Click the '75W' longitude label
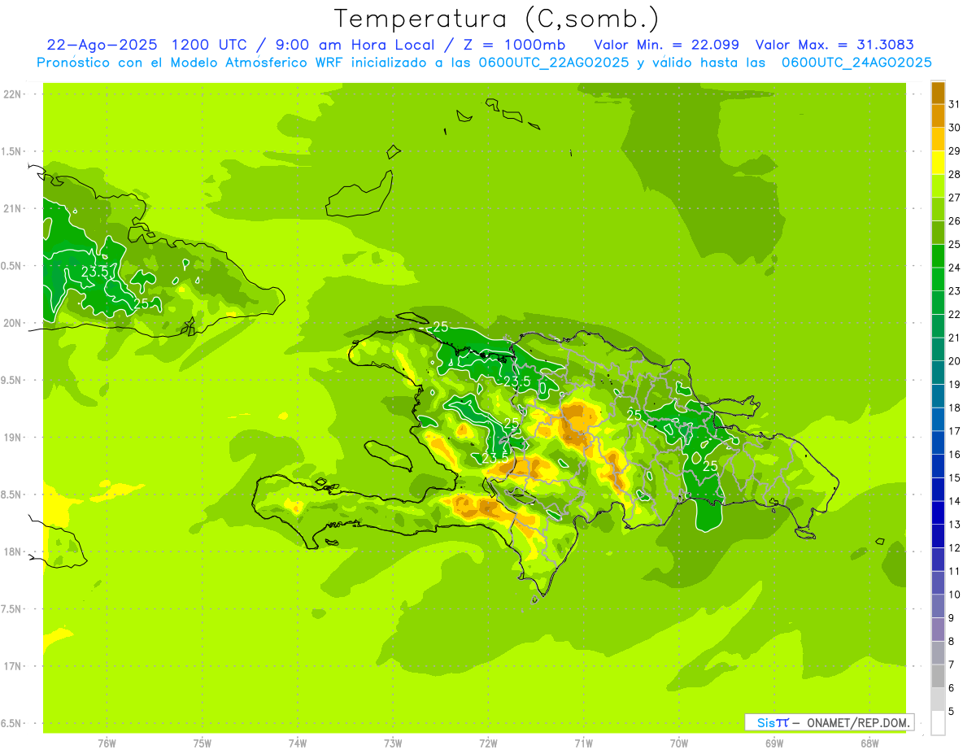Viewport: 976px width, 754px height. point(203,743)
